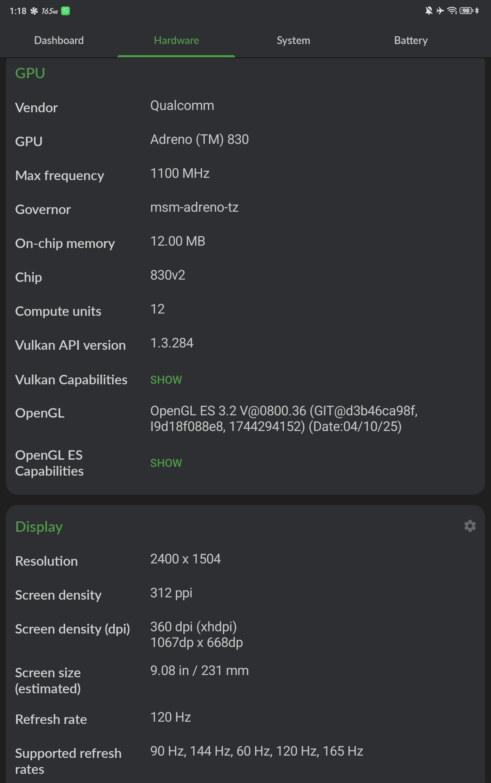491x783 pixels.
Task: Tap the fan icon in status bar
Action: (x=34, y=11)
